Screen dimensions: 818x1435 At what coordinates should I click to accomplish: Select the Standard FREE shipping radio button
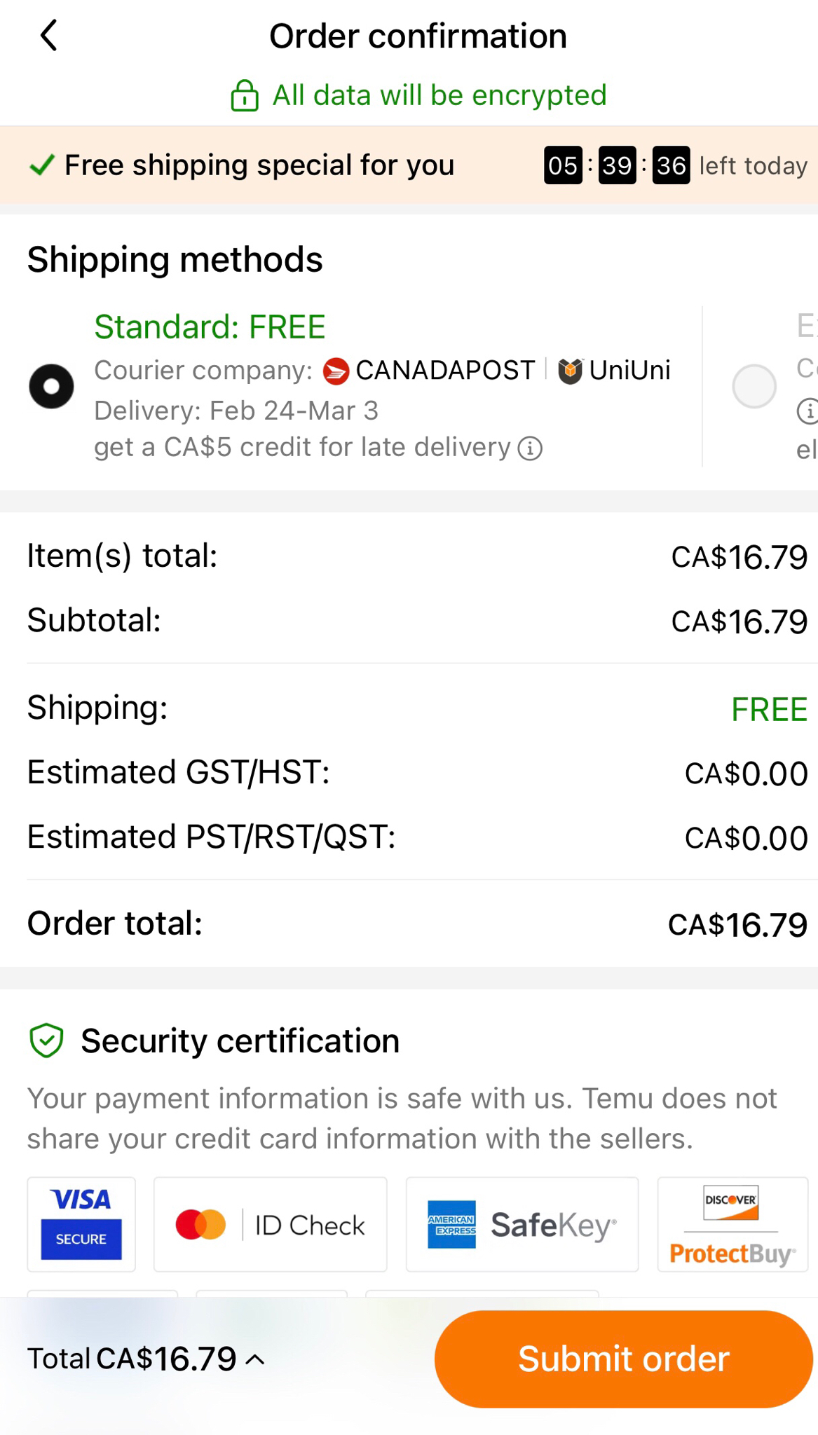pos(51,386)
